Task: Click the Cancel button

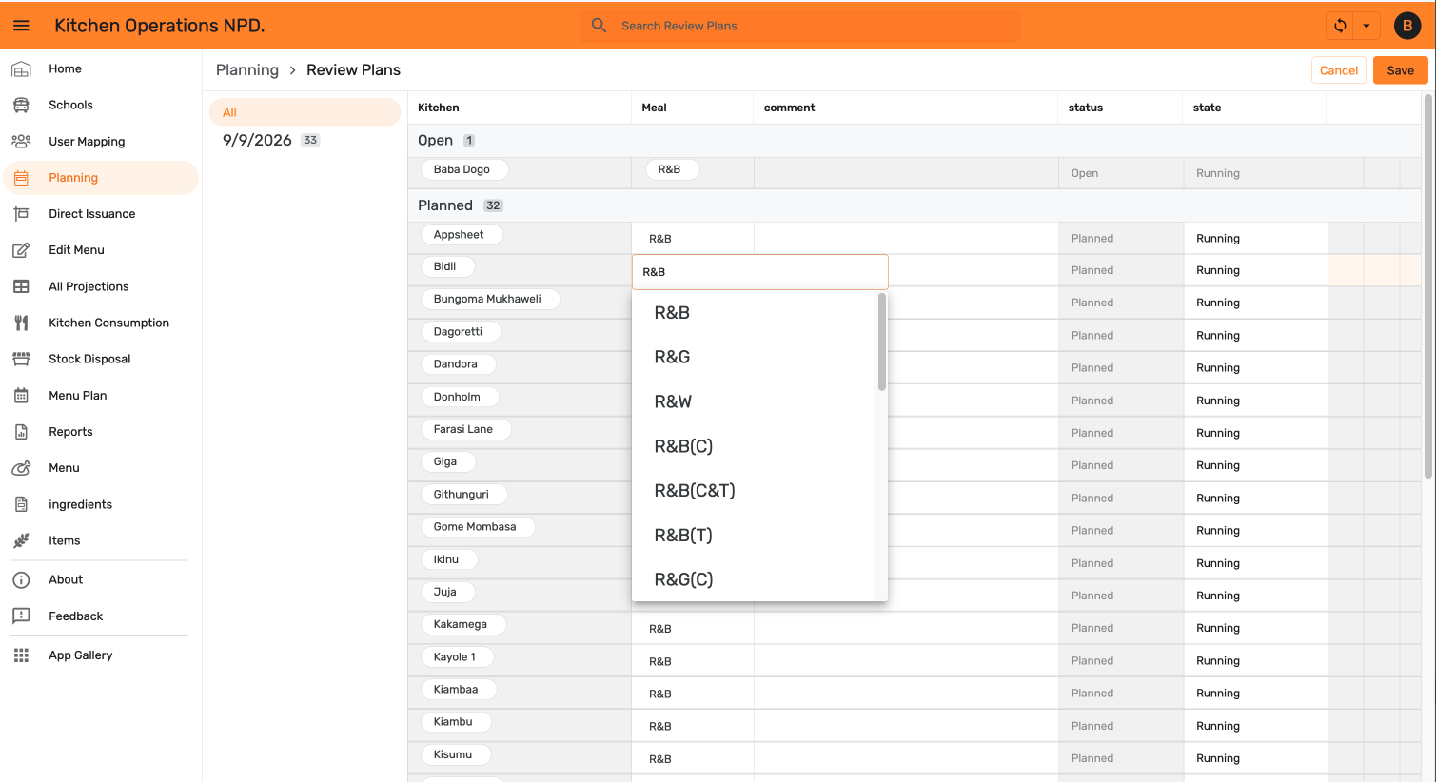Action: click(1339, 70)
